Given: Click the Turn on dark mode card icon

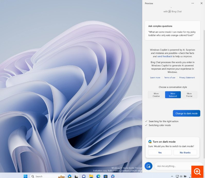Looking at the screenshot, I should 150,142.
